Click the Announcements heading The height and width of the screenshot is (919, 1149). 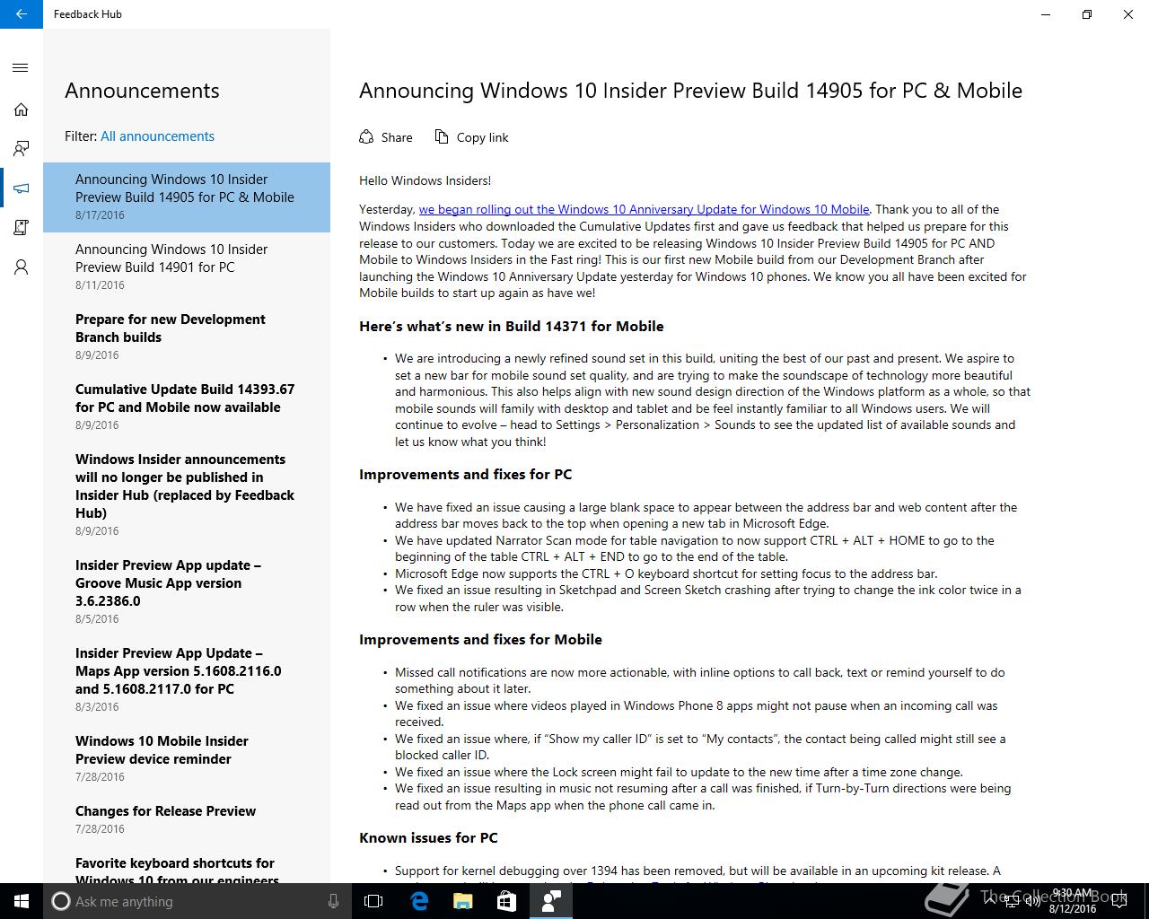142,91
